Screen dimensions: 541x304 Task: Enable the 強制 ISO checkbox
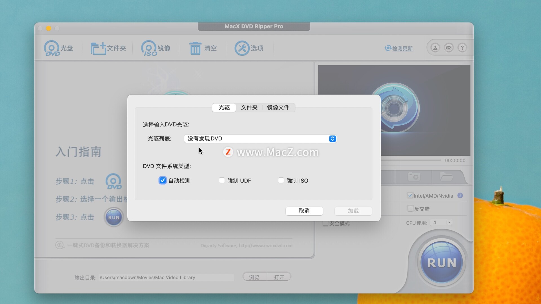coord(281,180)
